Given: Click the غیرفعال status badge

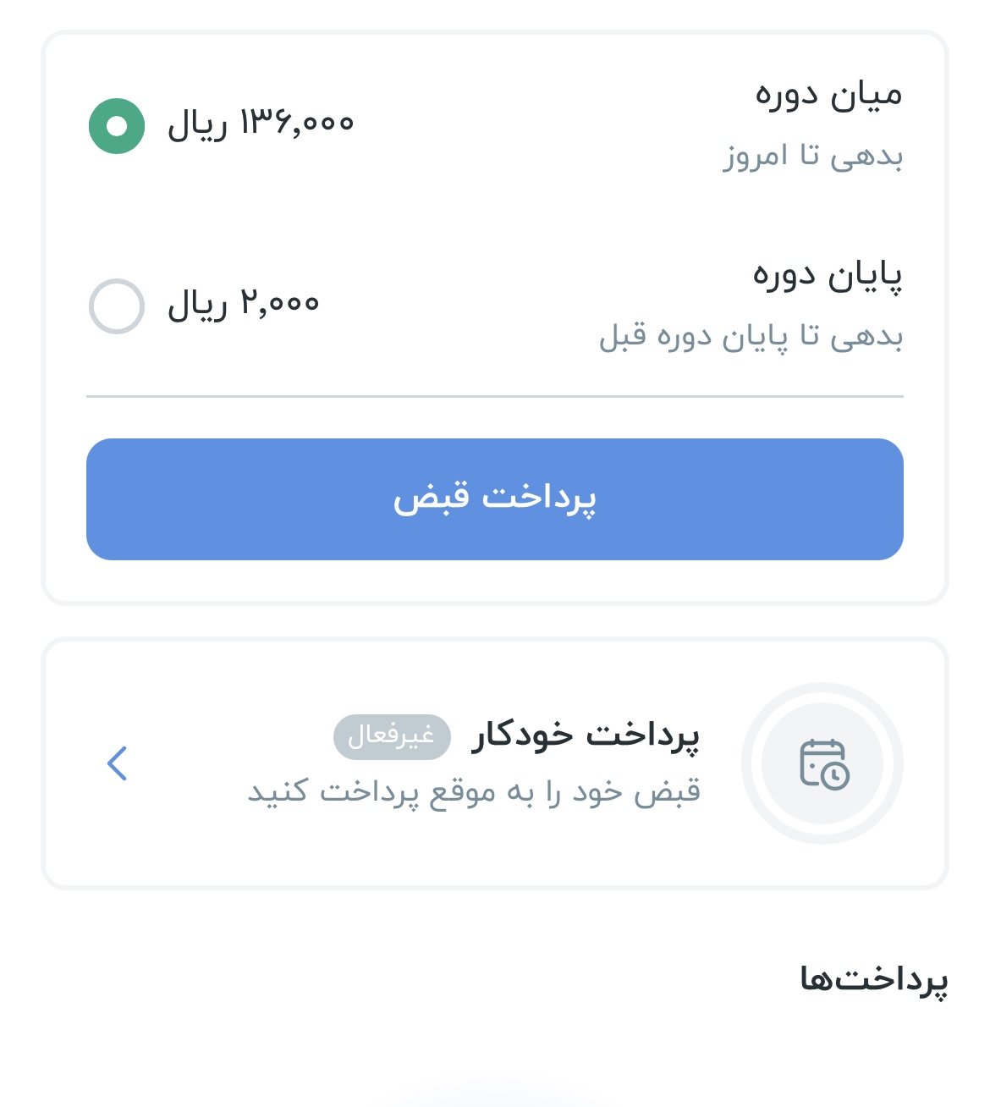Looking at the screenshot, I should (392, 736).
